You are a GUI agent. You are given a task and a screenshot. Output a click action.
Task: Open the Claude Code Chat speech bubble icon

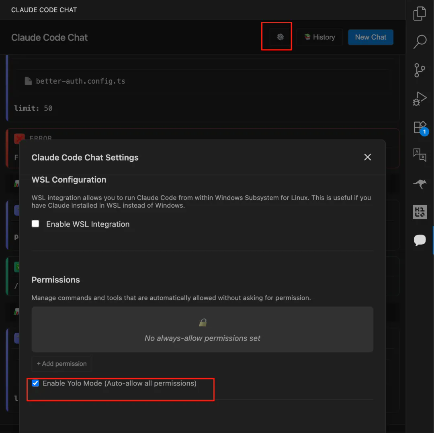coord(420,240)
